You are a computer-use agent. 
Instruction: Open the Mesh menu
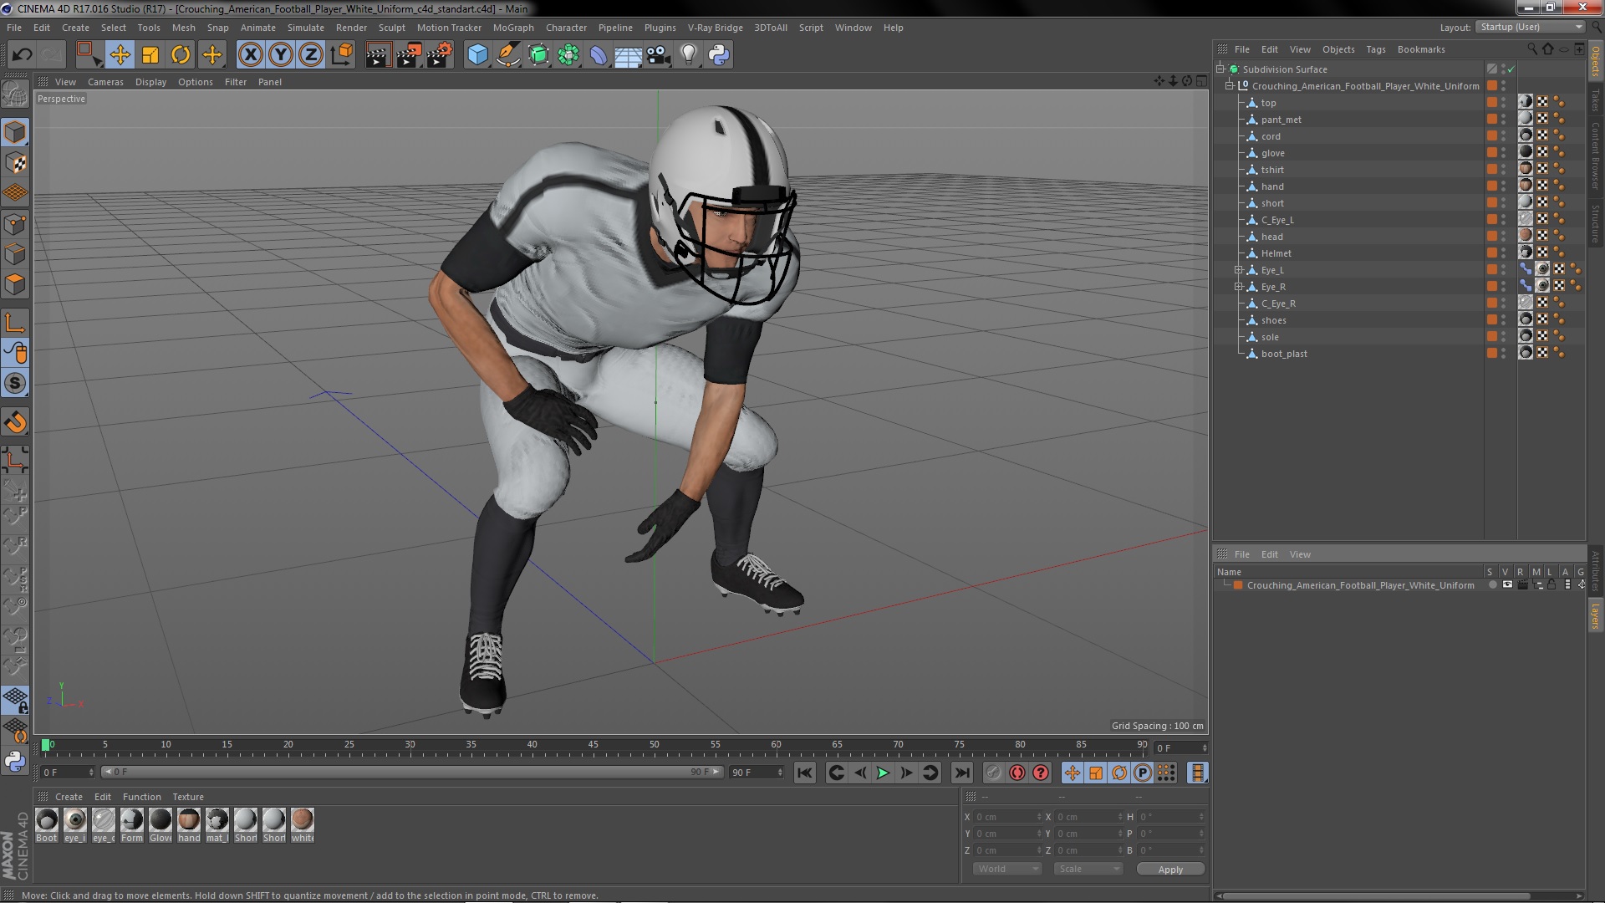(183, 28)
